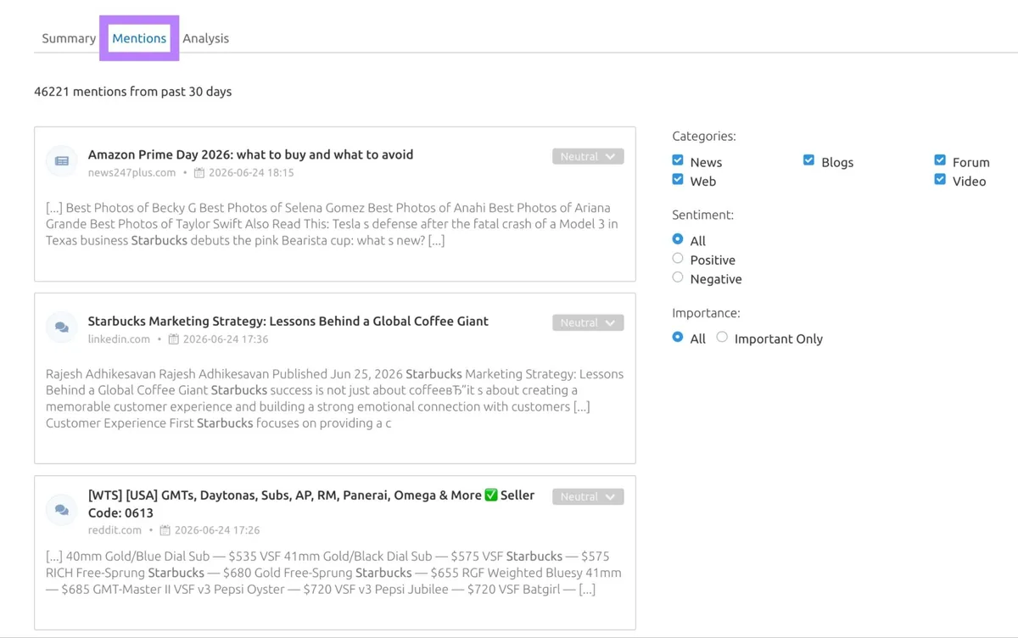Viewport: 1018px width, 638px height.
Task: Click the reddit.com source link
Action: pyautogui.click(x=115, y=529)
